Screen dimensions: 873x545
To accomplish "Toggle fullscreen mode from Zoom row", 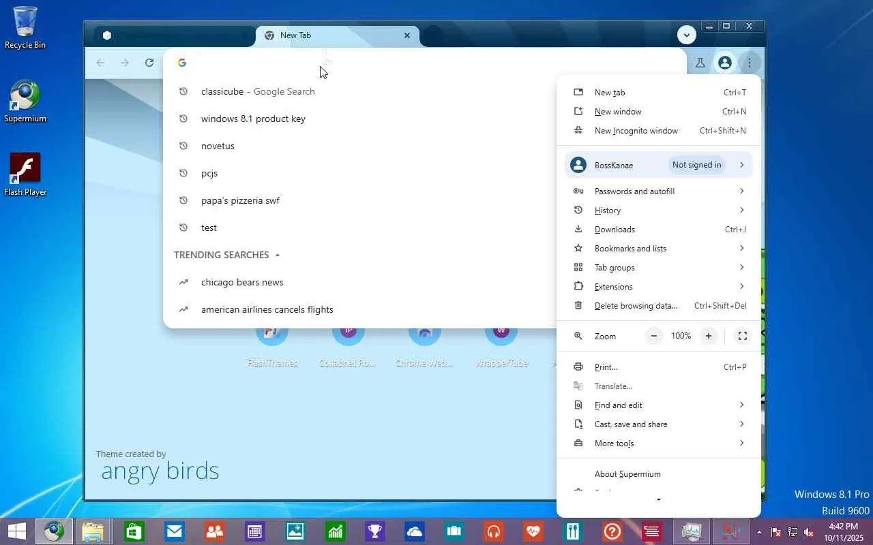I will [x=743, y=336].
